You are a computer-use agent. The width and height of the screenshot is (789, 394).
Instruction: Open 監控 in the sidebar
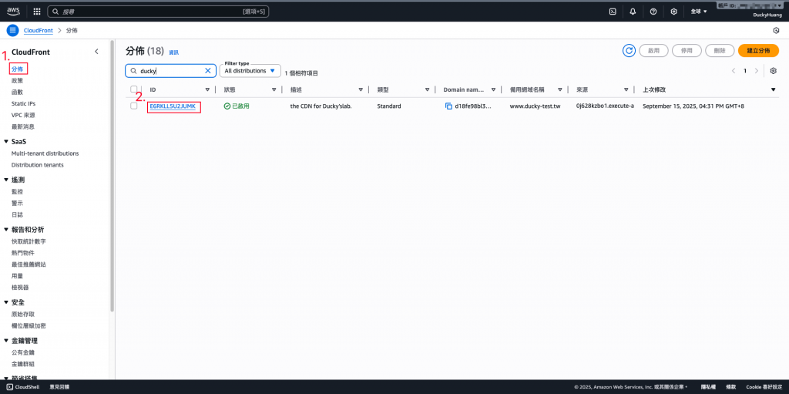point(17,192)
